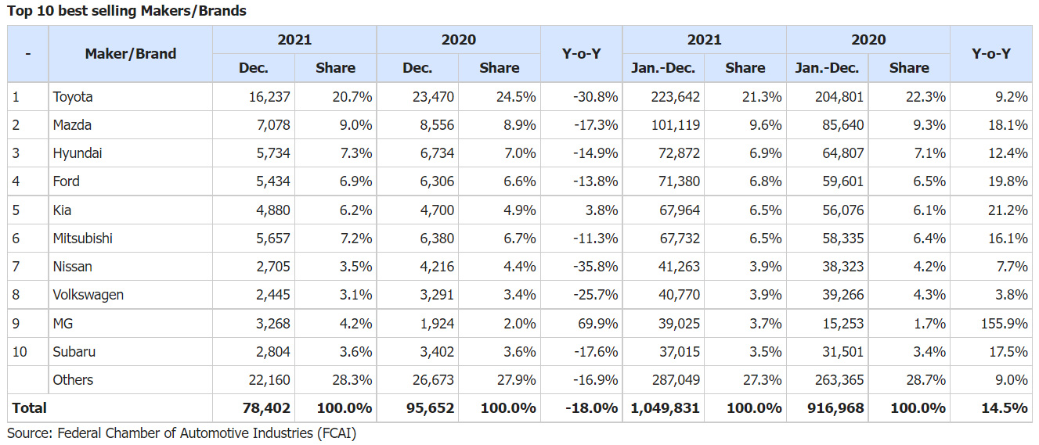The height and width of the screenshot is (445, 1039).
Task: Select the Others row label
Action: click(x=73, y=380)
